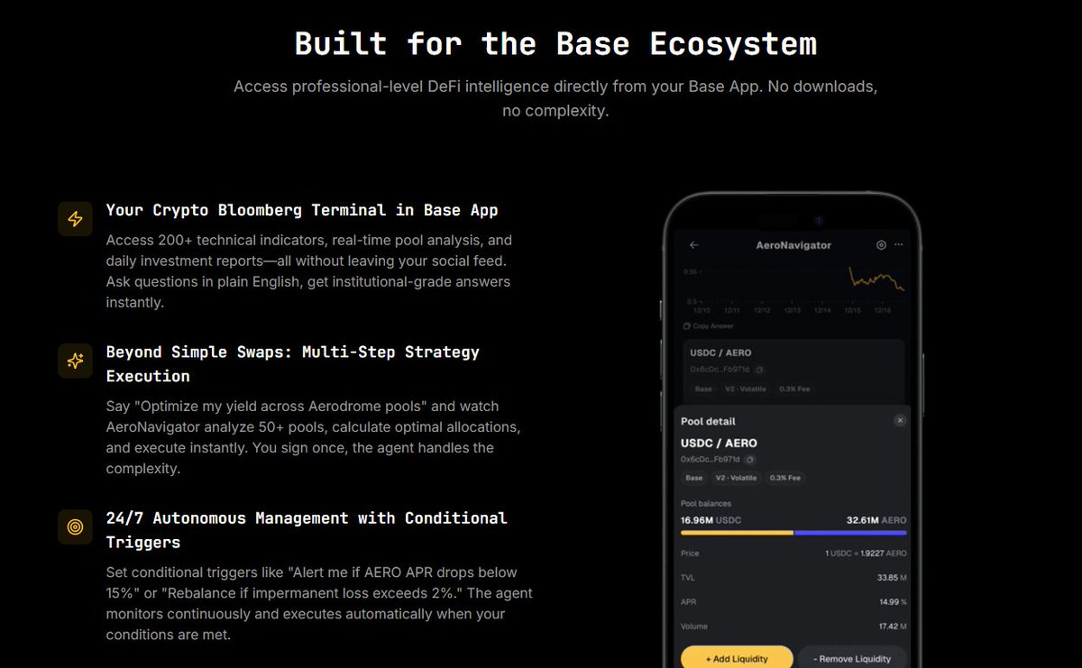Click the paragraph starting Access 200+ technical indicators
The image size is (1082, 668).
coord(309,271)
